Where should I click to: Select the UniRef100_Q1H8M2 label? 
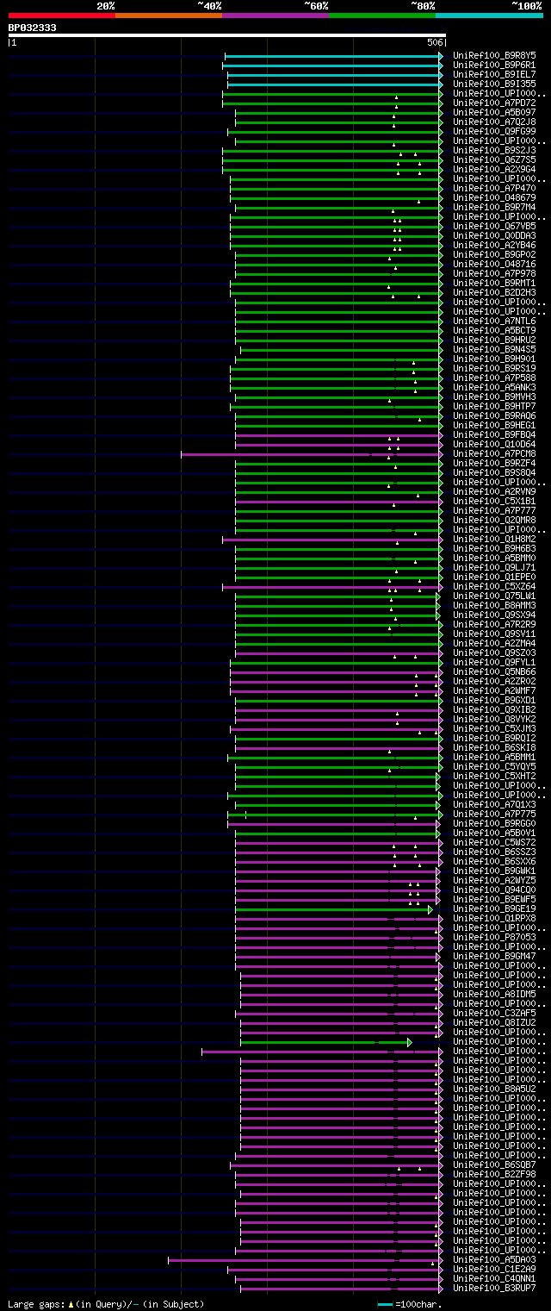click(x=494, y=539)
